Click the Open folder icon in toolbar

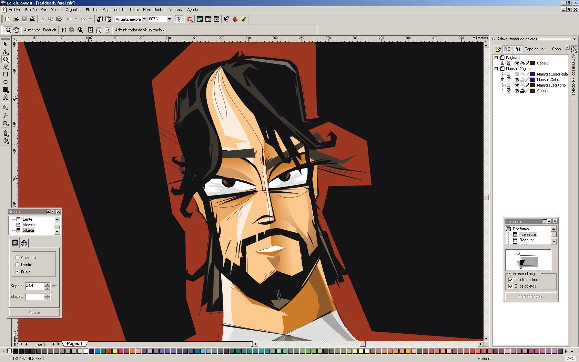click(16, 19)
